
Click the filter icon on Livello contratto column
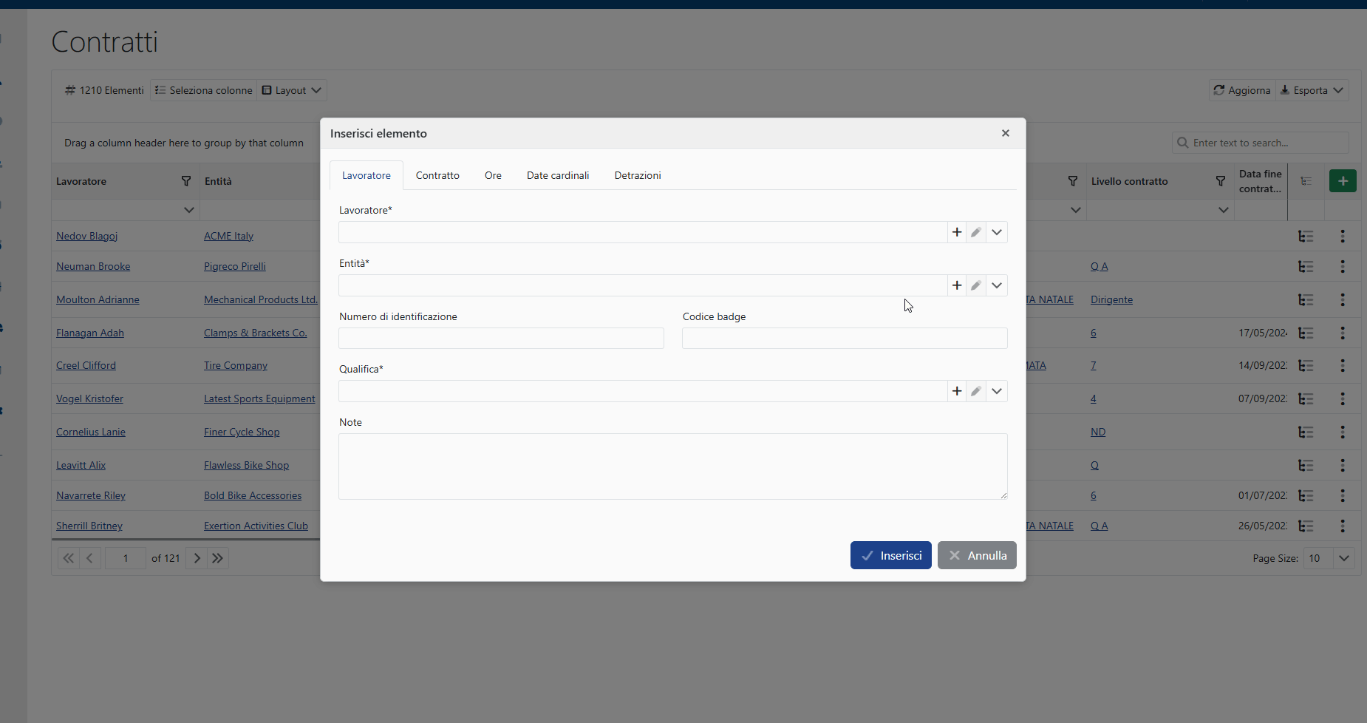[x=1220, y=180]
